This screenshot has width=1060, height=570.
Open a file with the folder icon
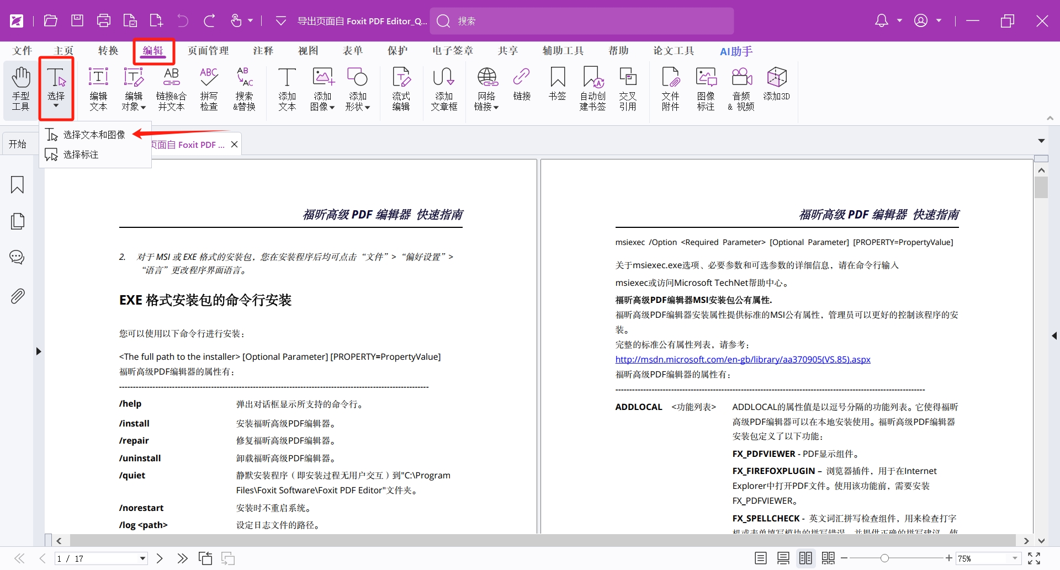[51, 21]
